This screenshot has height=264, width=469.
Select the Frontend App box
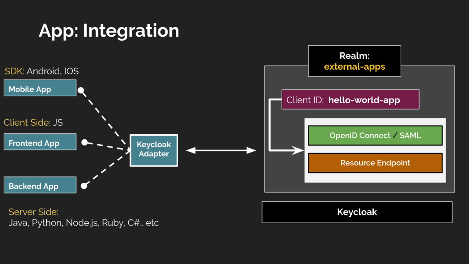(x=40, y=143)
